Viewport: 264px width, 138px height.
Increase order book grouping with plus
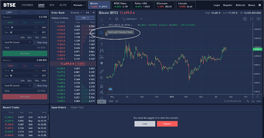click(x=94, y=13)
